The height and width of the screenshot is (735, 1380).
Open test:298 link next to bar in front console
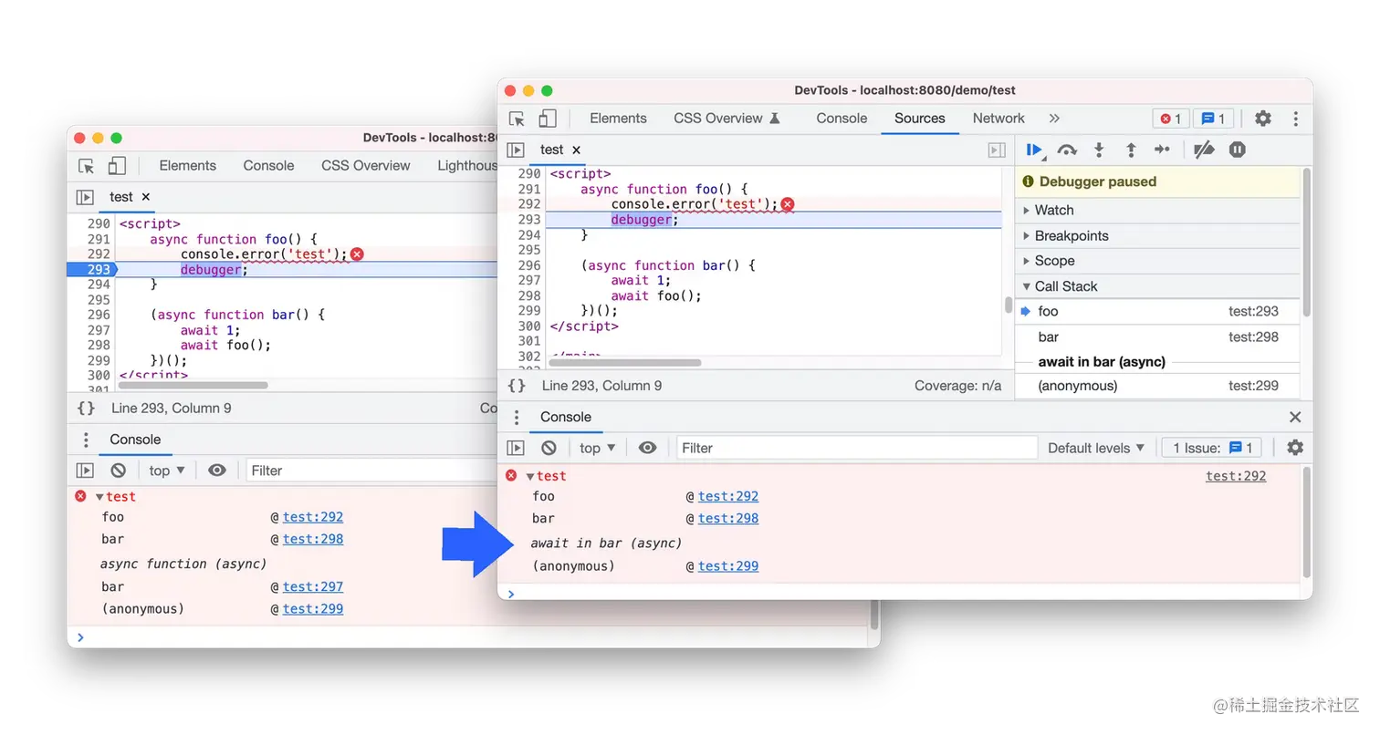pyautogui.click(x=728, y=519)
